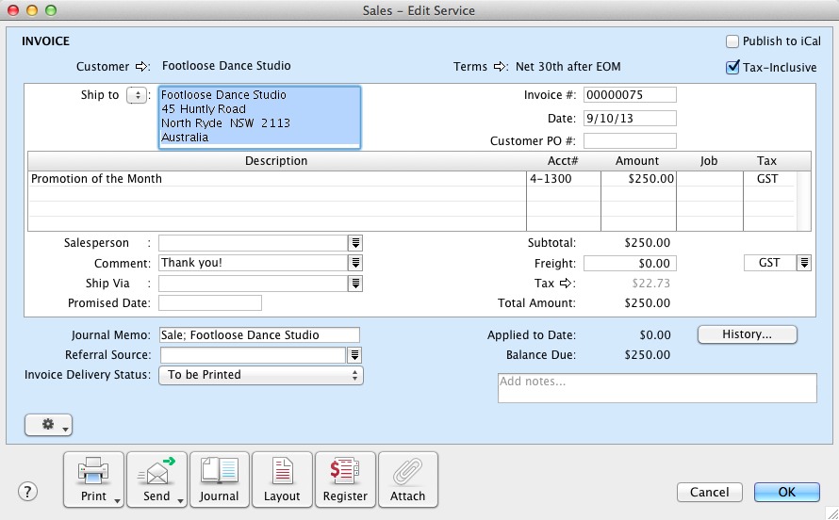Image resolution: width=839 pixels, height=520 pixels.
Task: Click the help question mark icon
Action: click(x=28, y=492)
